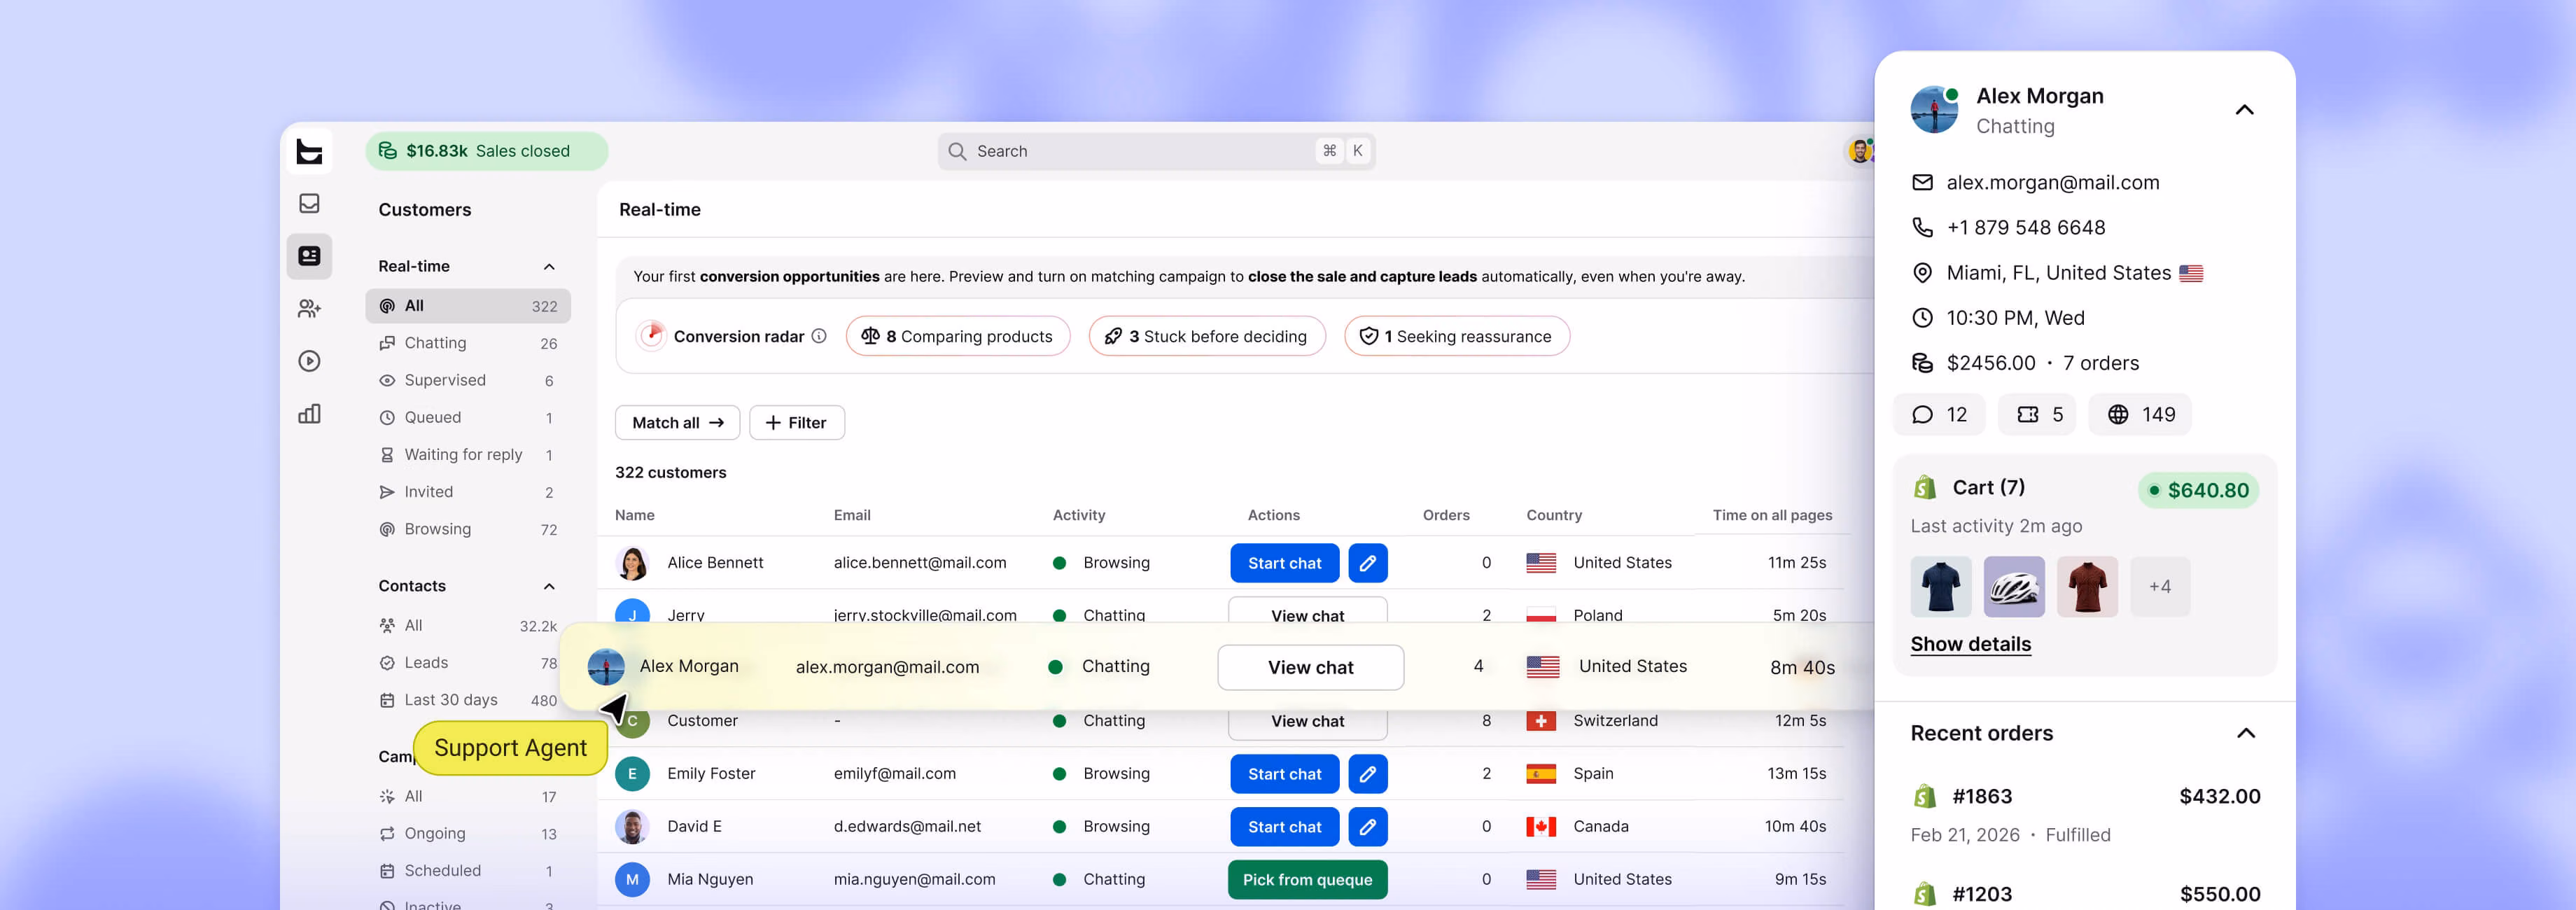Viewport: 2576px width, 910px height.
Task: Open the analytics bar chart icon
Action: pos(309,414)
